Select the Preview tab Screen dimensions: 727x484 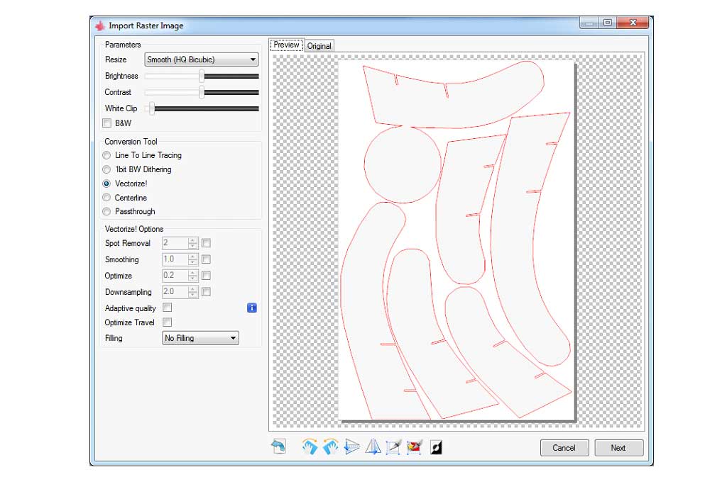click(x=286, y=44)
